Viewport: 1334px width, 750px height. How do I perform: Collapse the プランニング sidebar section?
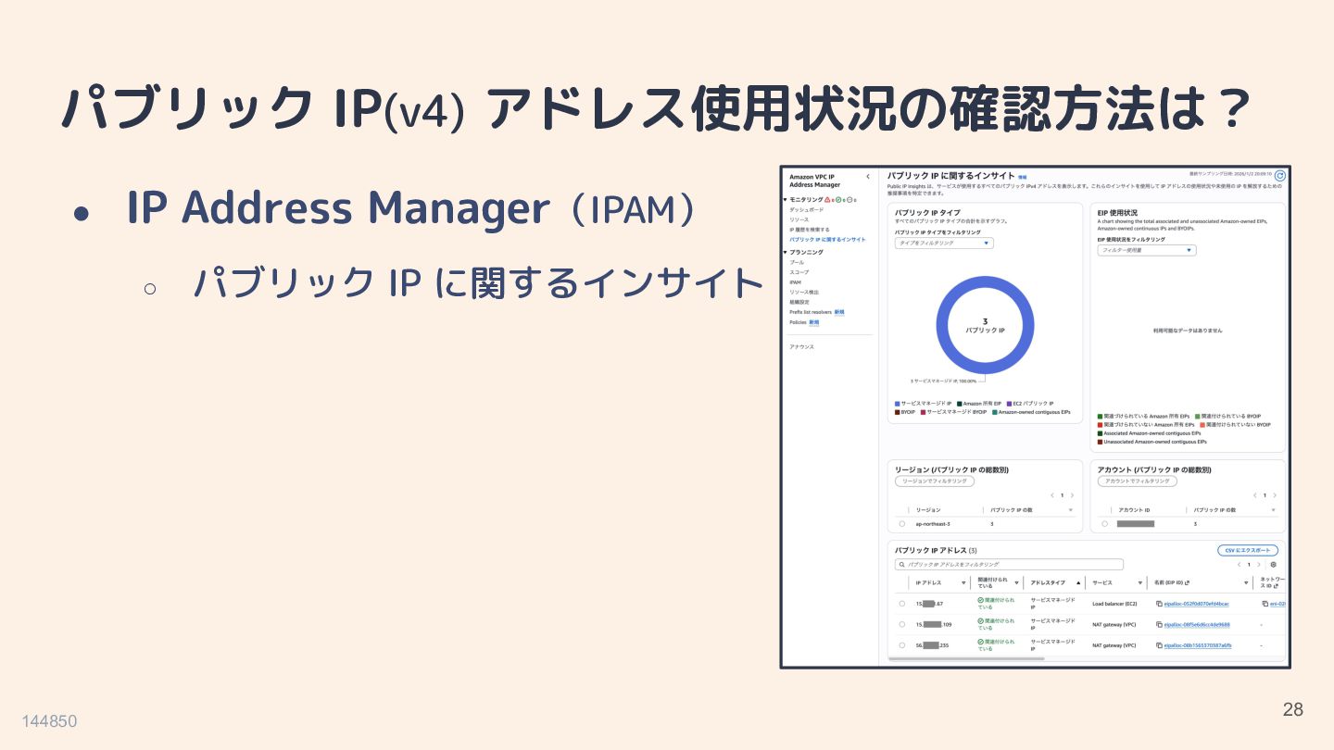coord(785,252)
